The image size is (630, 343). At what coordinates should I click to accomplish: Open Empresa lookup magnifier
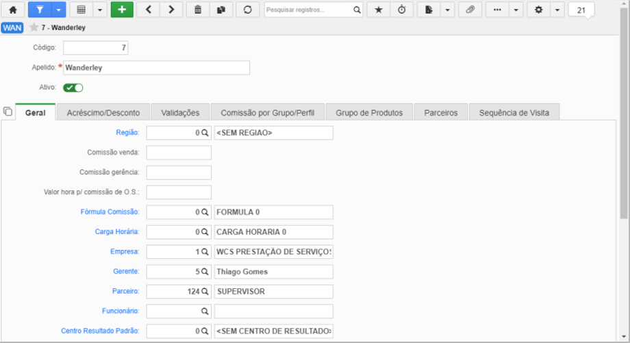pyautogui.click(x=205, y=252)
